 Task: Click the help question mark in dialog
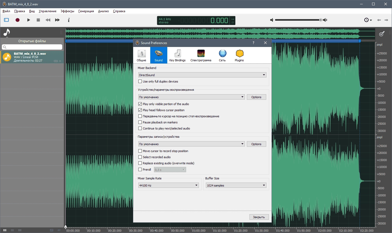(253, 43)
